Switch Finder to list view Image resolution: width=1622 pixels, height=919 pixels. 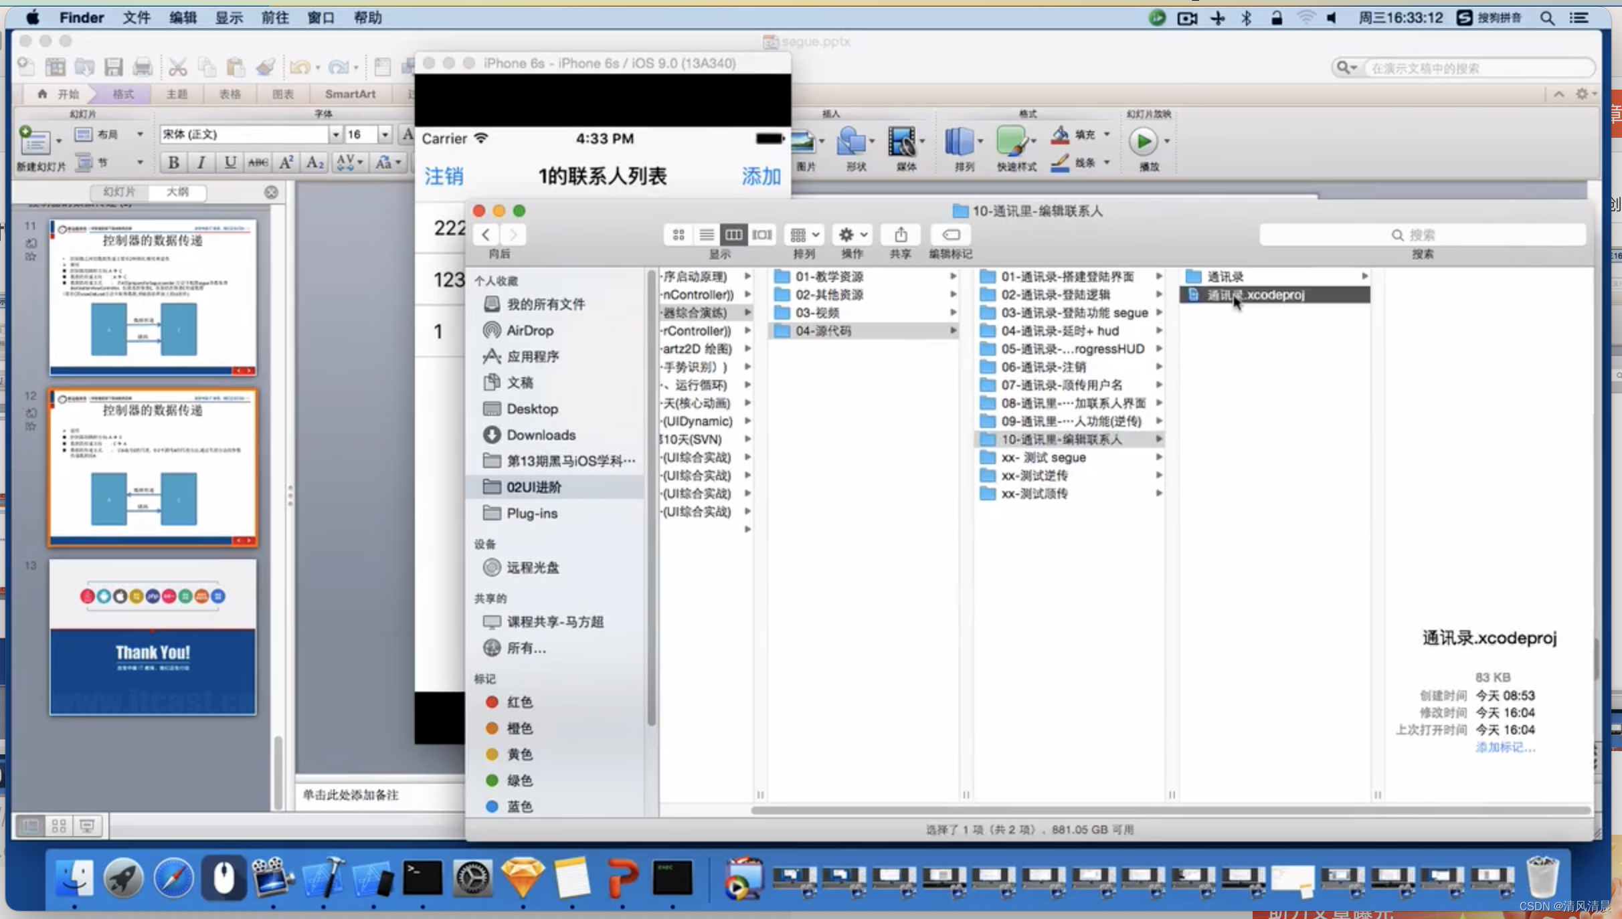(706, 235)
